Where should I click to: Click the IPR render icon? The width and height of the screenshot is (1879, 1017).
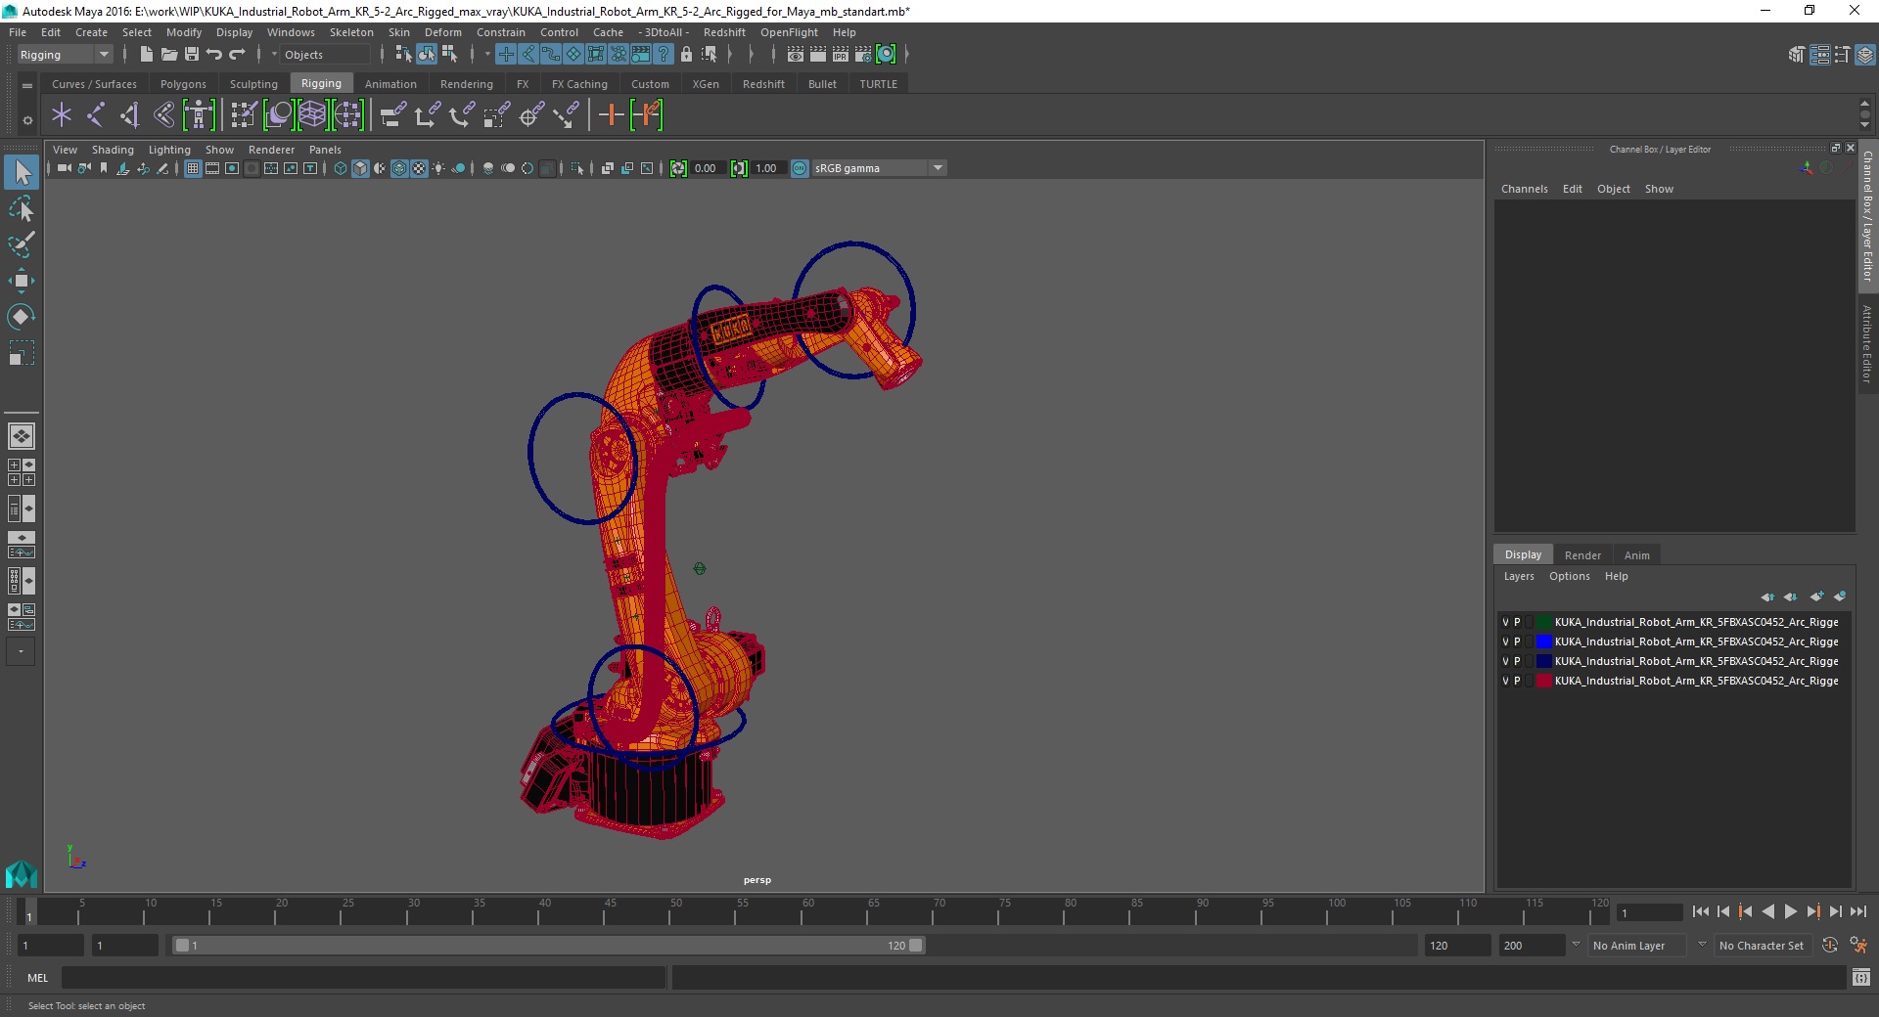(840, 55)
